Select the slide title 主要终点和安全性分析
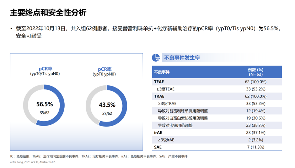 click(x=48, y=12)
